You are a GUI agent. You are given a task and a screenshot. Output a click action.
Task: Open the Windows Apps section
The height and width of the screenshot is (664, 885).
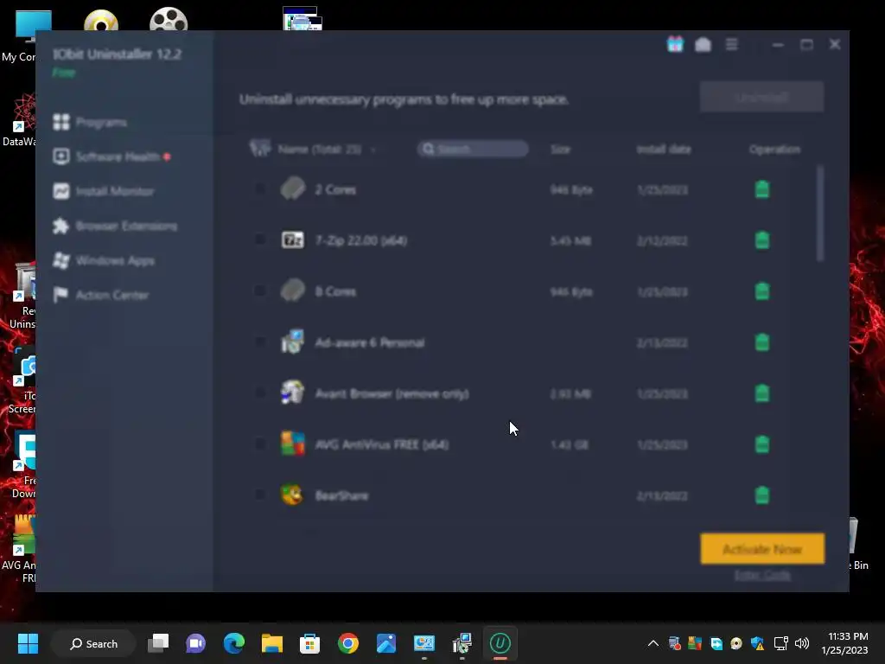(x=104, y=260)
